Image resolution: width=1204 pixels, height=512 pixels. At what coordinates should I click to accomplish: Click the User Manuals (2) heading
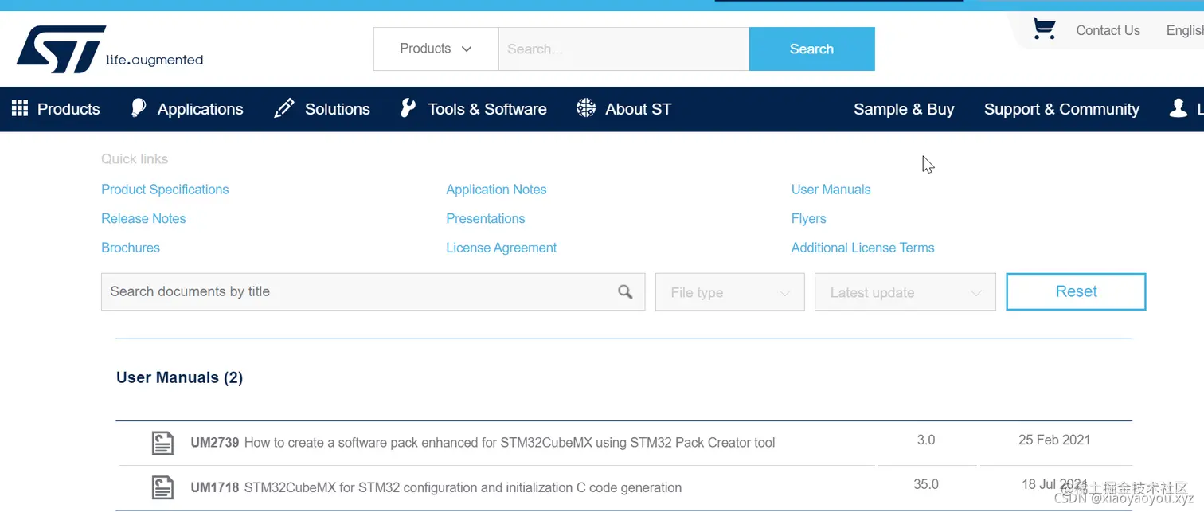[x=179, y=377]
